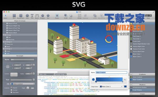Click the Ungroup toolbar icon
This screenshot has width=158, height=97.
(85, 16)
